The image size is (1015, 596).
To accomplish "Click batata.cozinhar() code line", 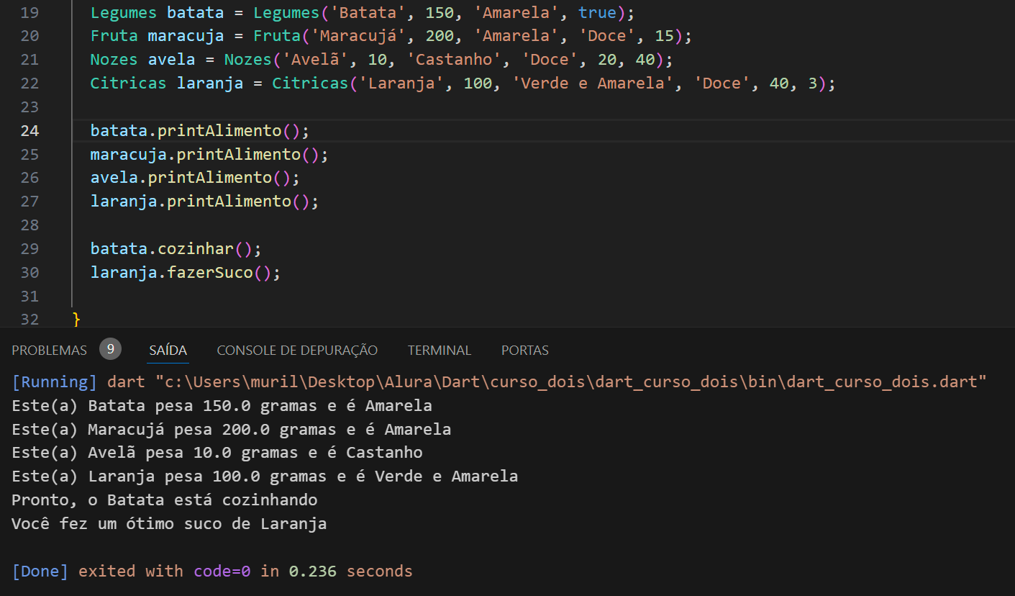I will pos(176,249).
